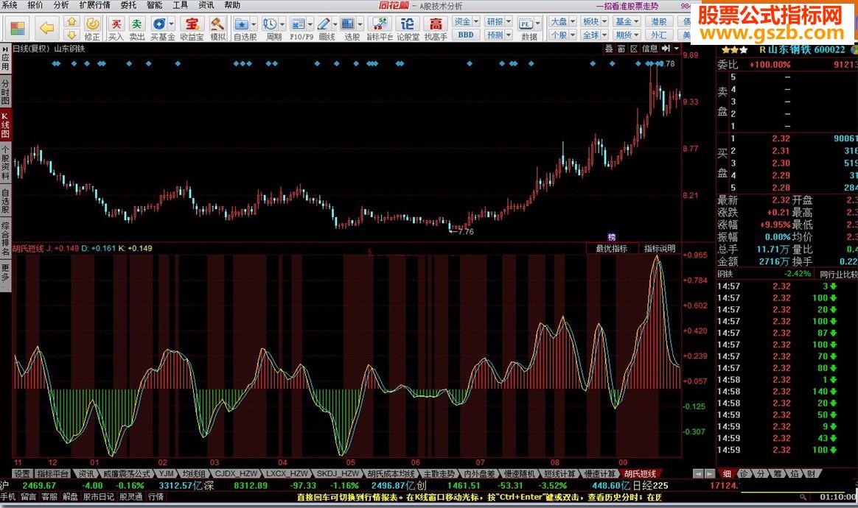Click the colorful home grid icon
The image size is (858, 508).
click(x=18, y=29)
